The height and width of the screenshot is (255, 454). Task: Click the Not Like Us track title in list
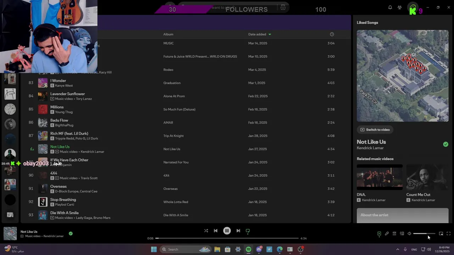coord(60,147)
